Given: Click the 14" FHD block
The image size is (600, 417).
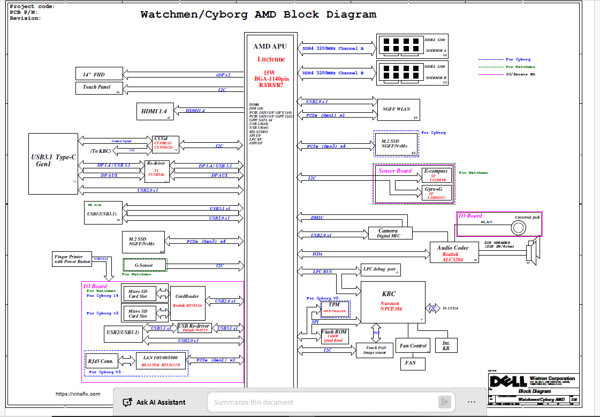Looking at the screenshot, I should tap(99, 74).
